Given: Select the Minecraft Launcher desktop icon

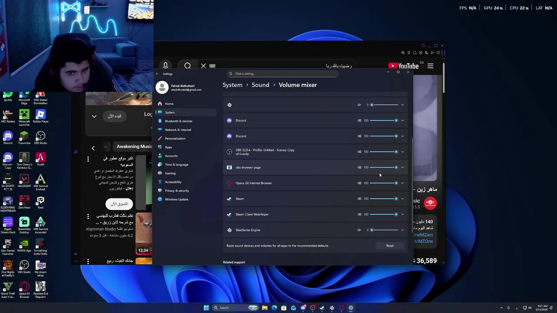Looking at the screenshot, I should (x=24, y=118).
